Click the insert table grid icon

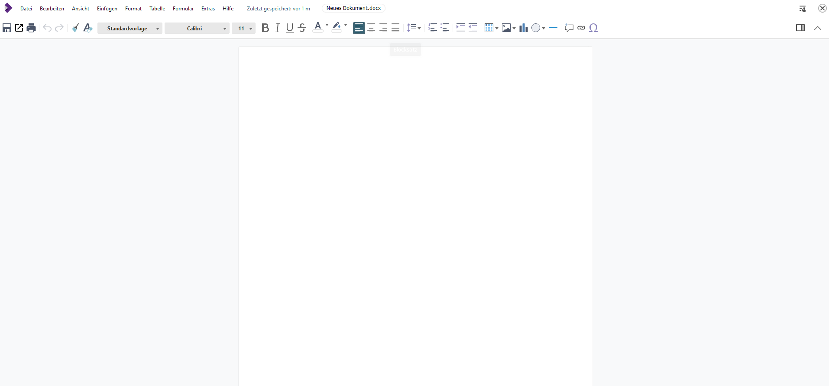coord(489,28)
